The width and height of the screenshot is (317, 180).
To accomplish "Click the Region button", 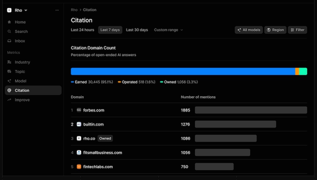I will click(275, 30).
